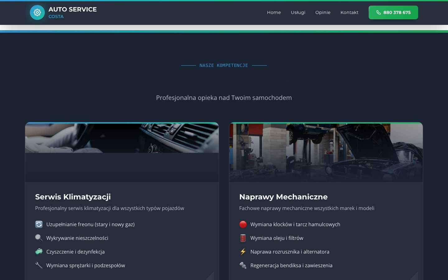Click the wrench icon beside Wymiana sprężarki

coord(39,265)
